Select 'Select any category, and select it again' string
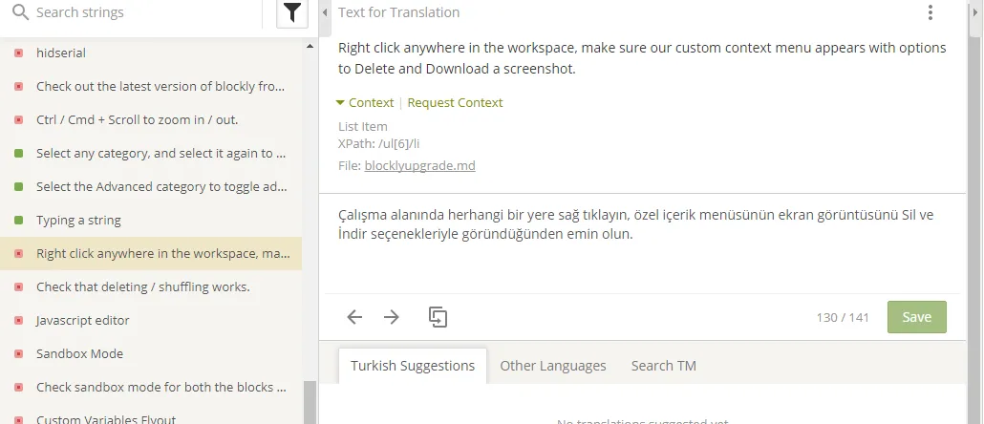984x424 pixels. point(151,154)
